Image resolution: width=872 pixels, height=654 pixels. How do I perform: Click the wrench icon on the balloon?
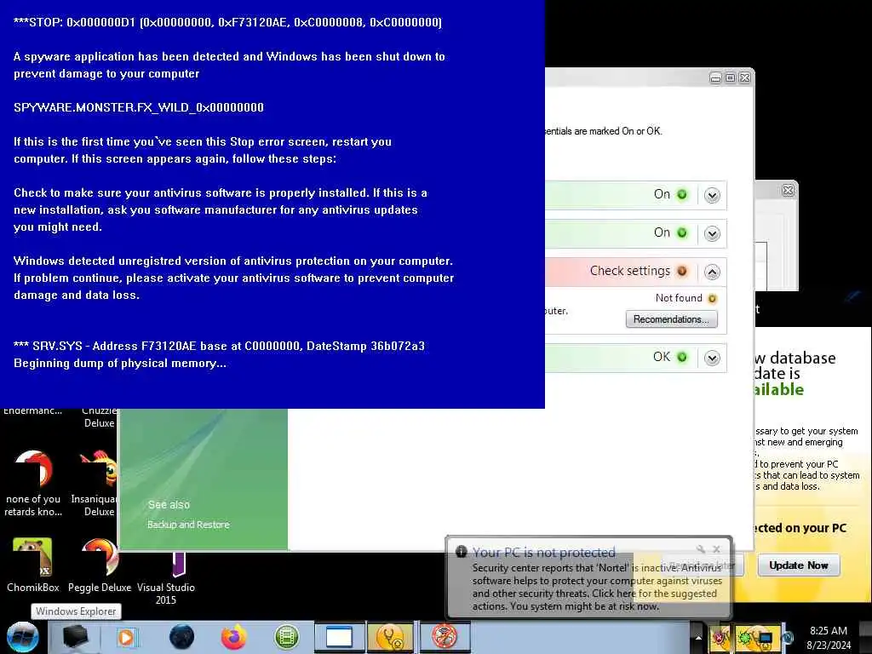click(701, 549)
